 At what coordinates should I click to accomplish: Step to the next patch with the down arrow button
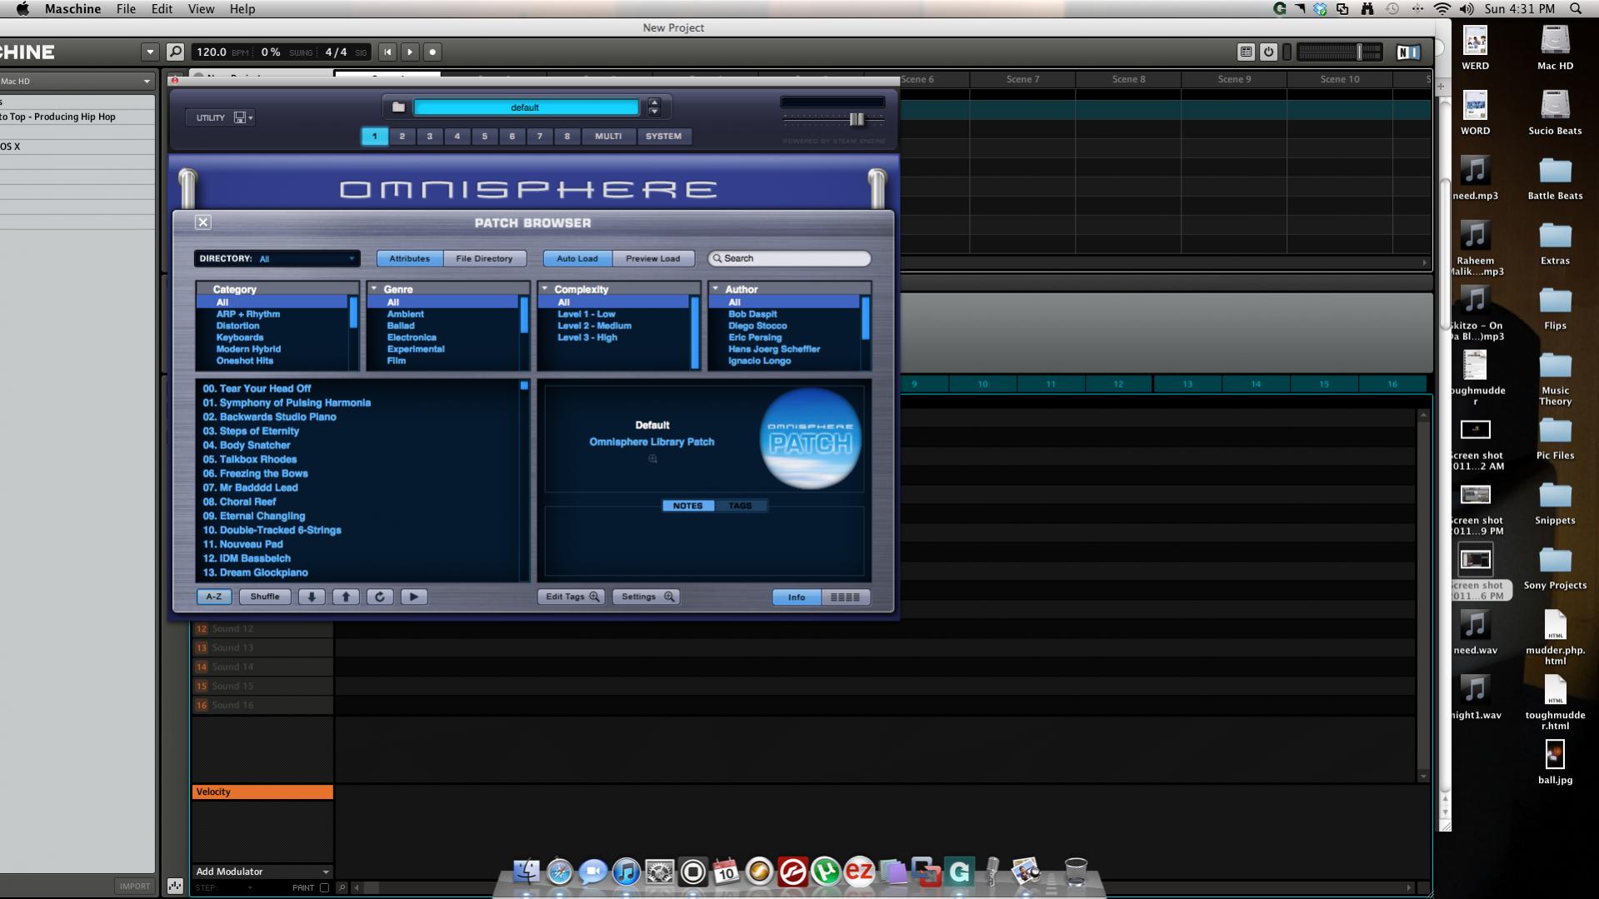tap(312, 597)
